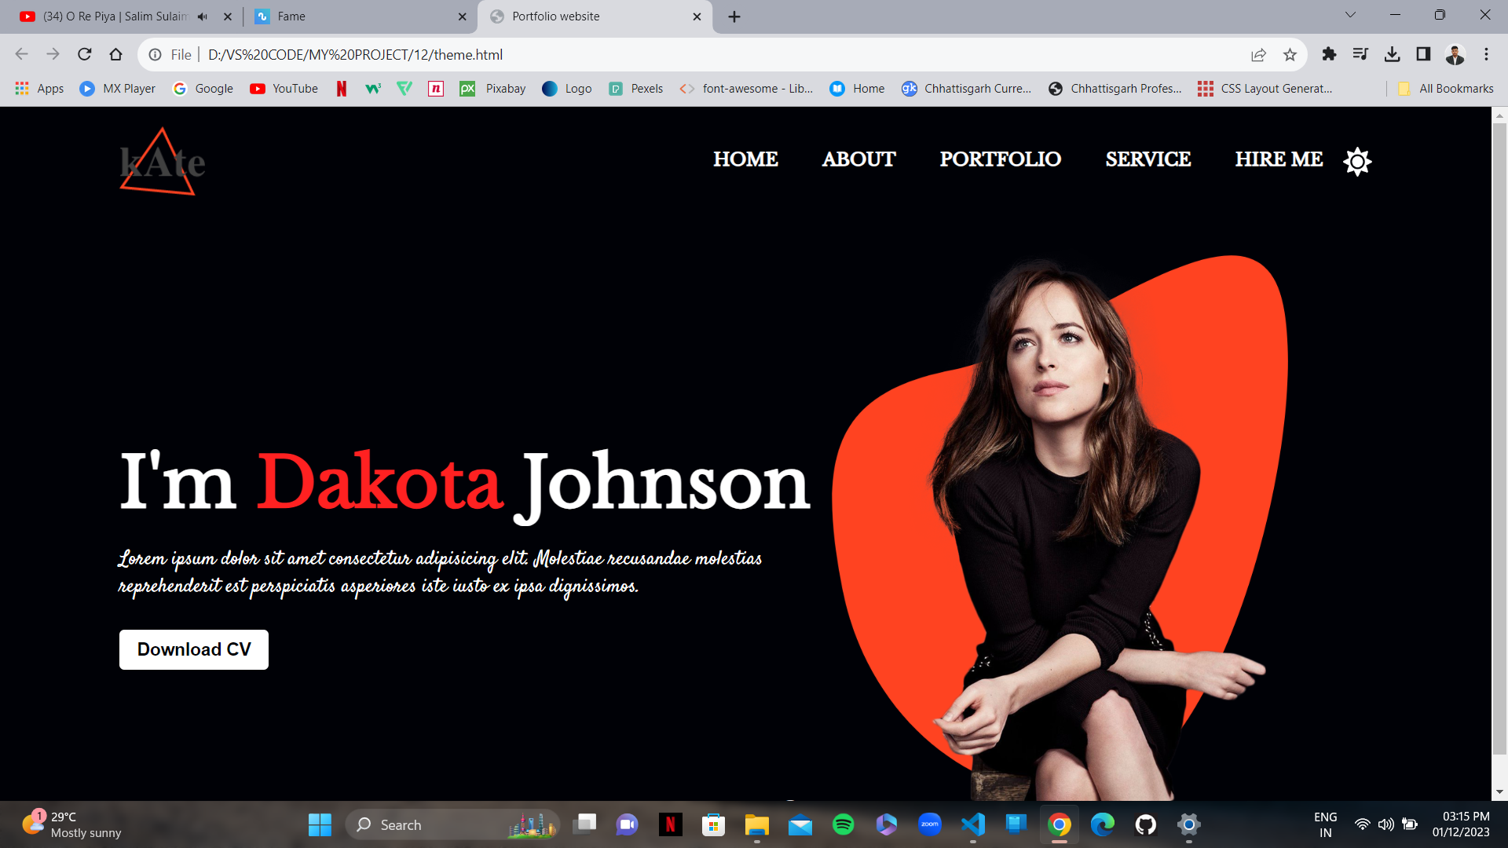The image size is (1508, 848).
Task: Open the YouTube bookmark
Action: click(x=284, y=89)
